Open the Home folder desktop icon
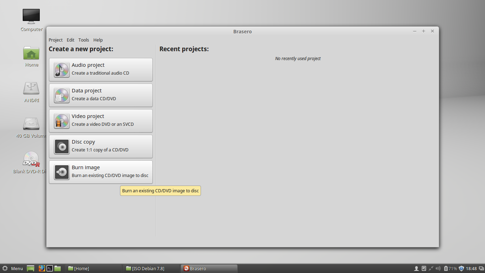This screenshot has height=273, width=485. pos(31,57)
